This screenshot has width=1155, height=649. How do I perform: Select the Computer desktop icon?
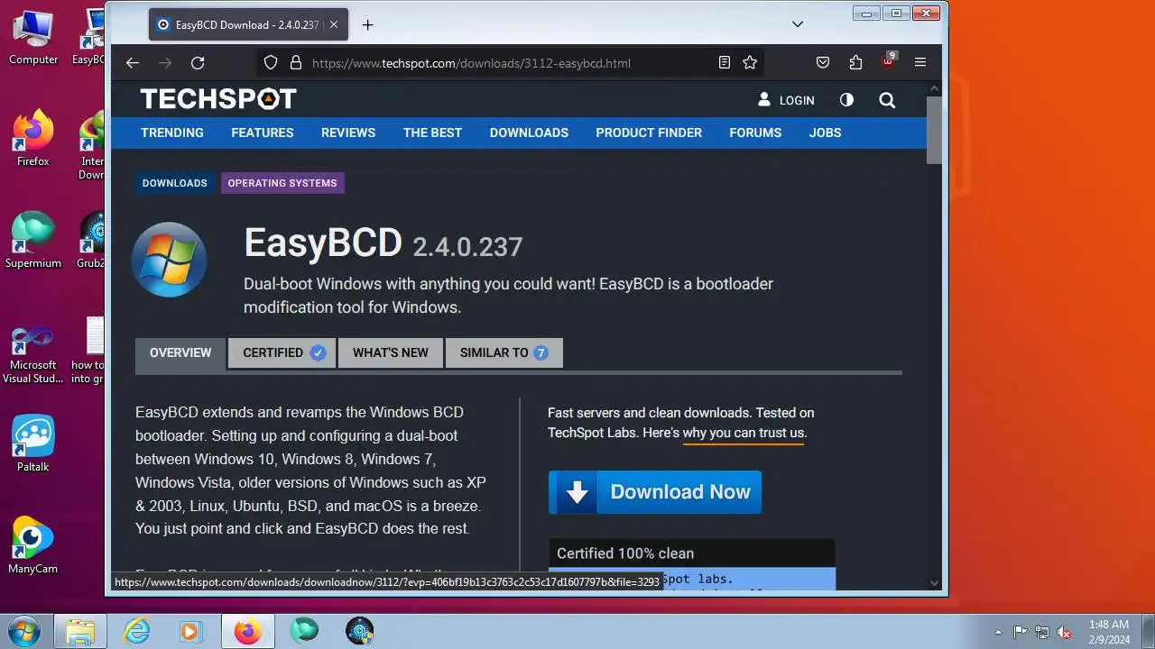(x=33, y=38)
